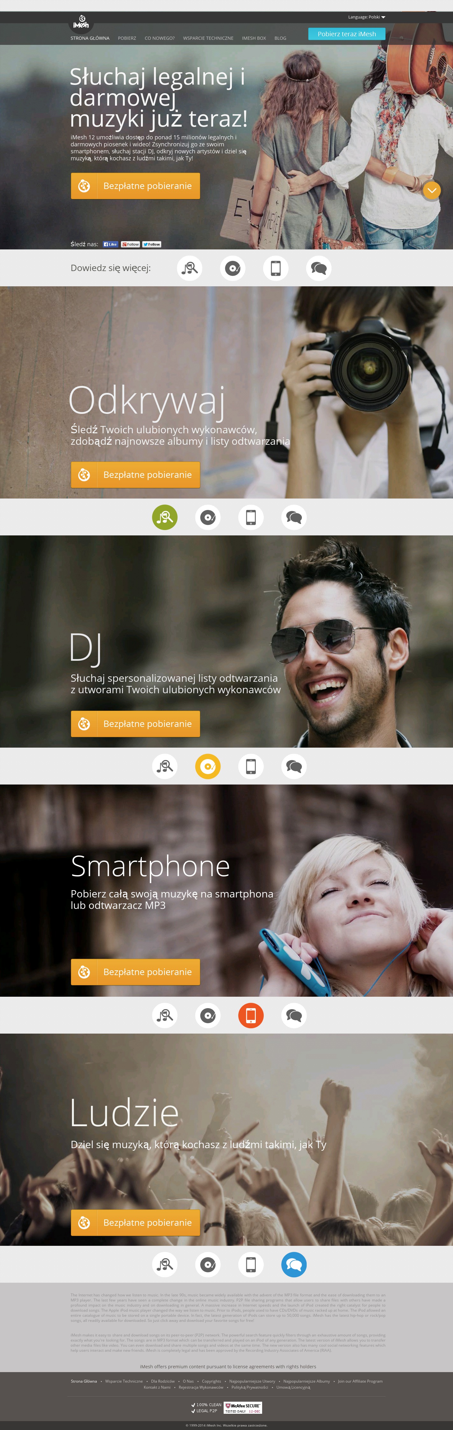The width and height of the screenshot is (453, 1430).
Task: Open the "Dla Rodziców" footer link
Action: click(x=163, y=1381)
